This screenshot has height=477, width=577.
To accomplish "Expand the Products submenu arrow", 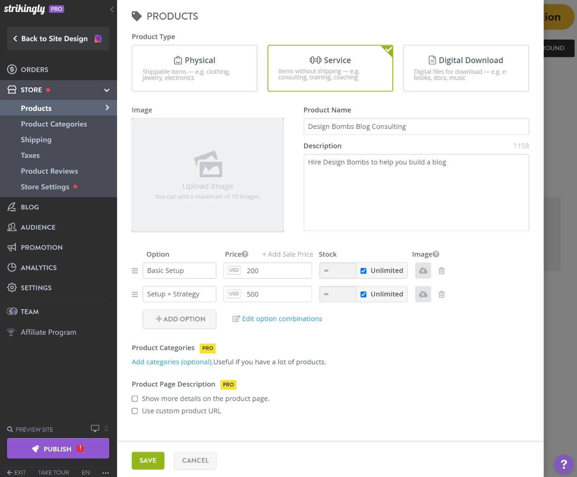I will pos(107,108).
